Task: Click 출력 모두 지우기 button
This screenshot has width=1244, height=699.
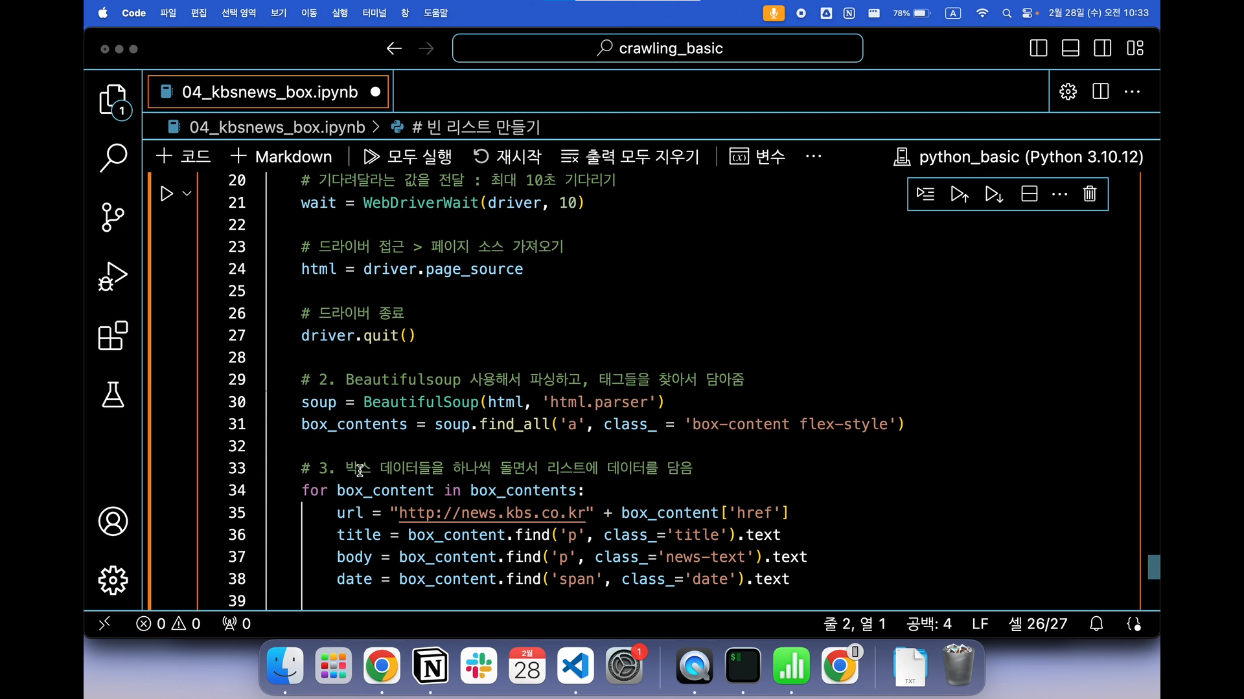Action: [x=630, y=157]
